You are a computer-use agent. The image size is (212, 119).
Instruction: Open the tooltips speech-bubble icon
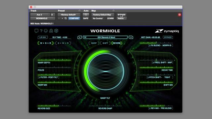36,31
